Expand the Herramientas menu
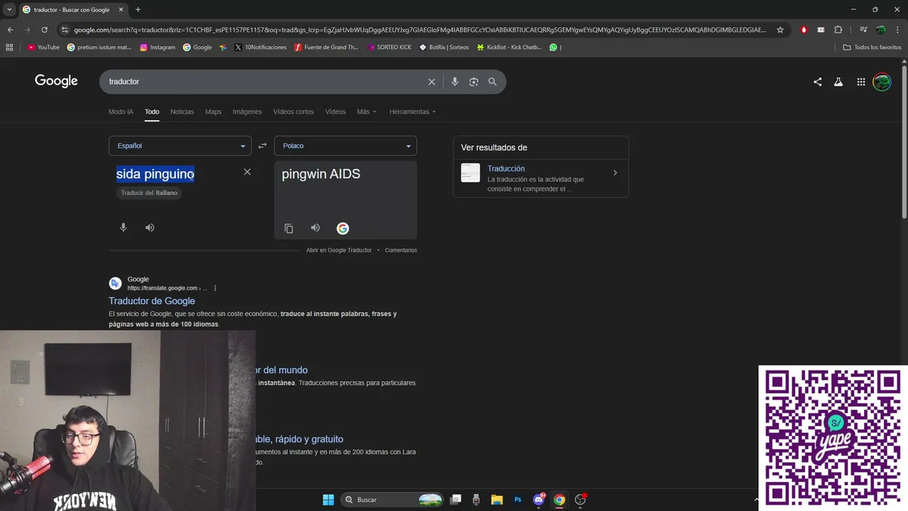The height and width of the screenshot is (511, 908). (x=413, y=111)
